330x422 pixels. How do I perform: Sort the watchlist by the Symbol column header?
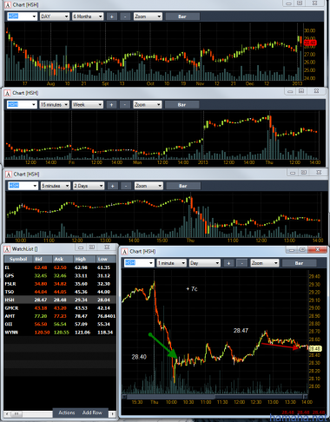[x=18, y=259]
